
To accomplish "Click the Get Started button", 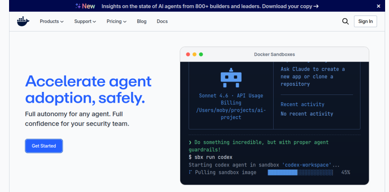I will 44,146.
